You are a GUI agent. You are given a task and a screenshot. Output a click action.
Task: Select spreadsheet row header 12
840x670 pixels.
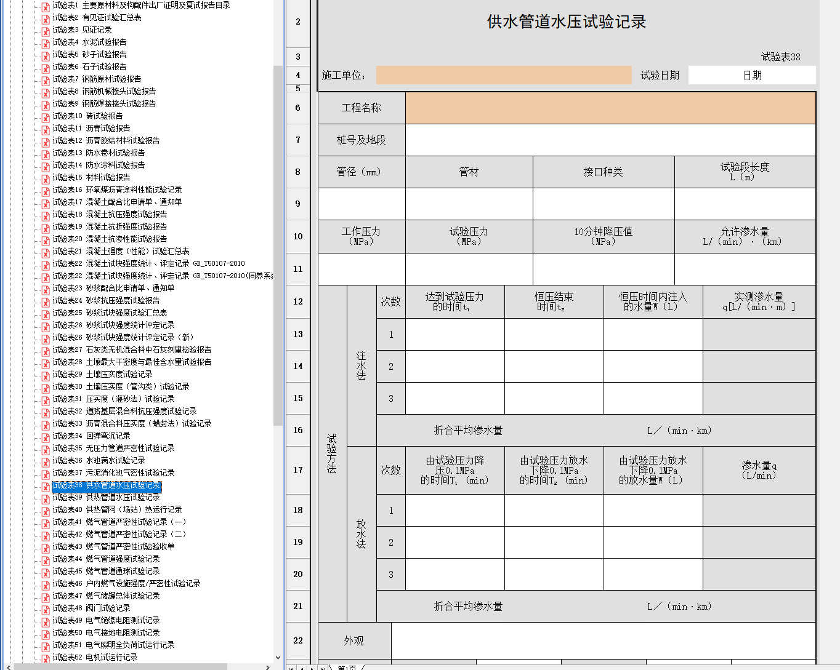pyautogui.click(x=298, y=301)
